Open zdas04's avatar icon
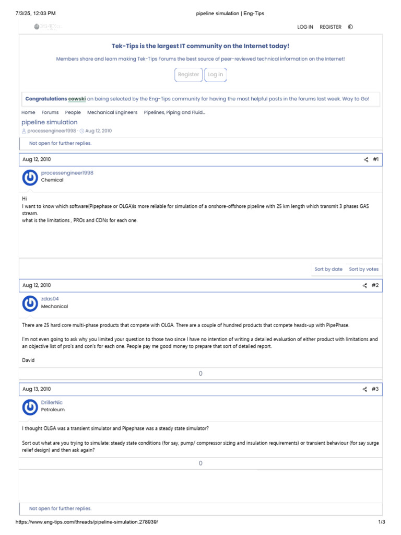Viewport: 401px width, 535px height. 30,304
